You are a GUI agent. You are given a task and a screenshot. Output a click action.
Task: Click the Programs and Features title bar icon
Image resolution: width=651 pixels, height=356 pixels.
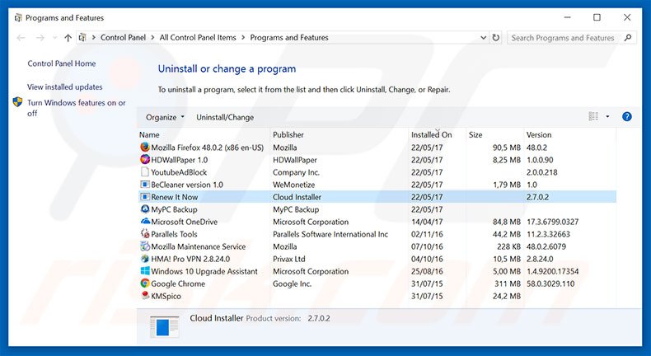[18, 18]
